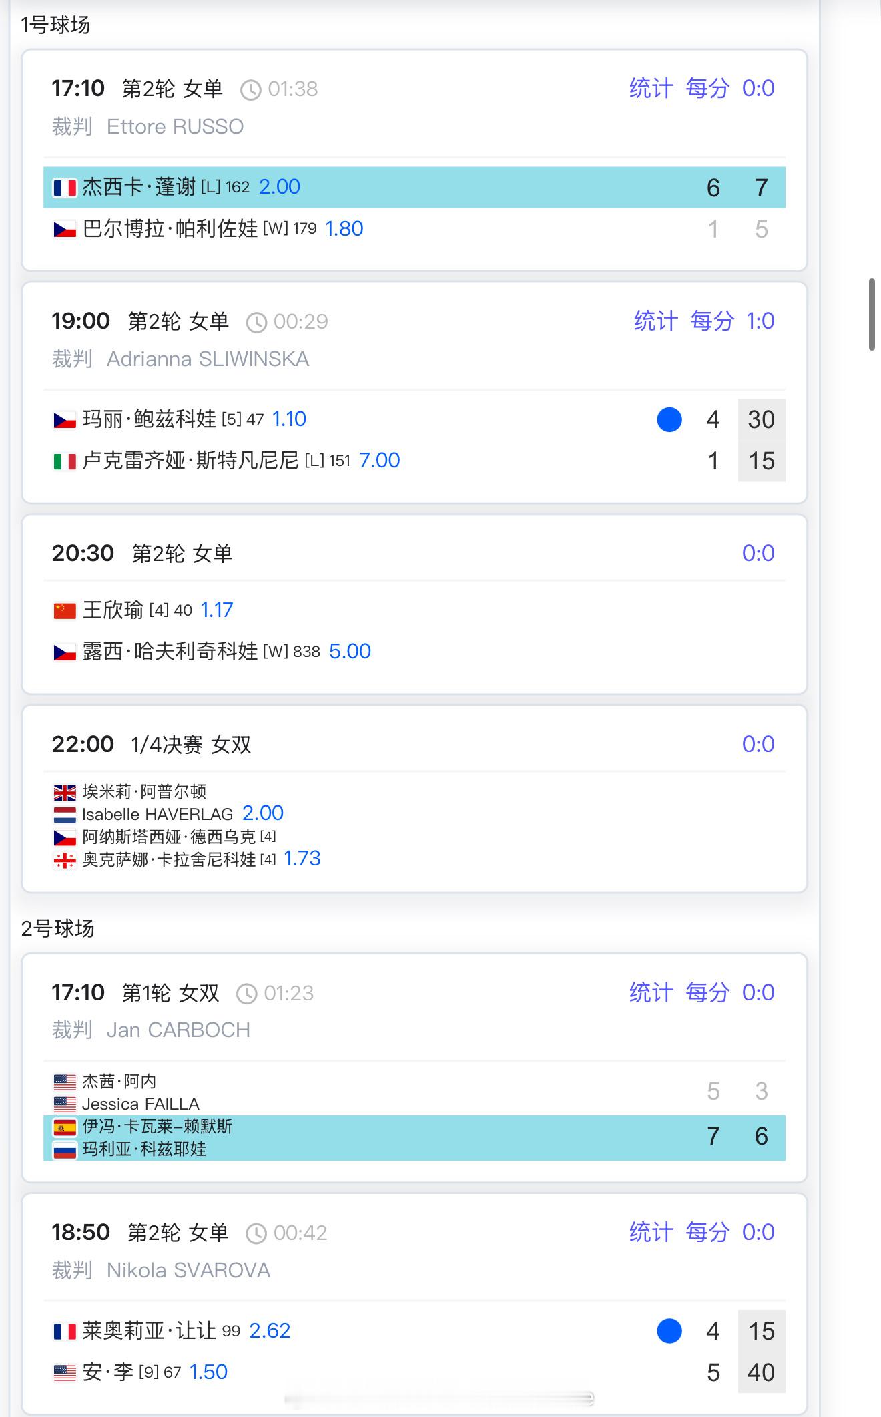
Task: Click the clock icon beside 01:38
Action: 250,89
